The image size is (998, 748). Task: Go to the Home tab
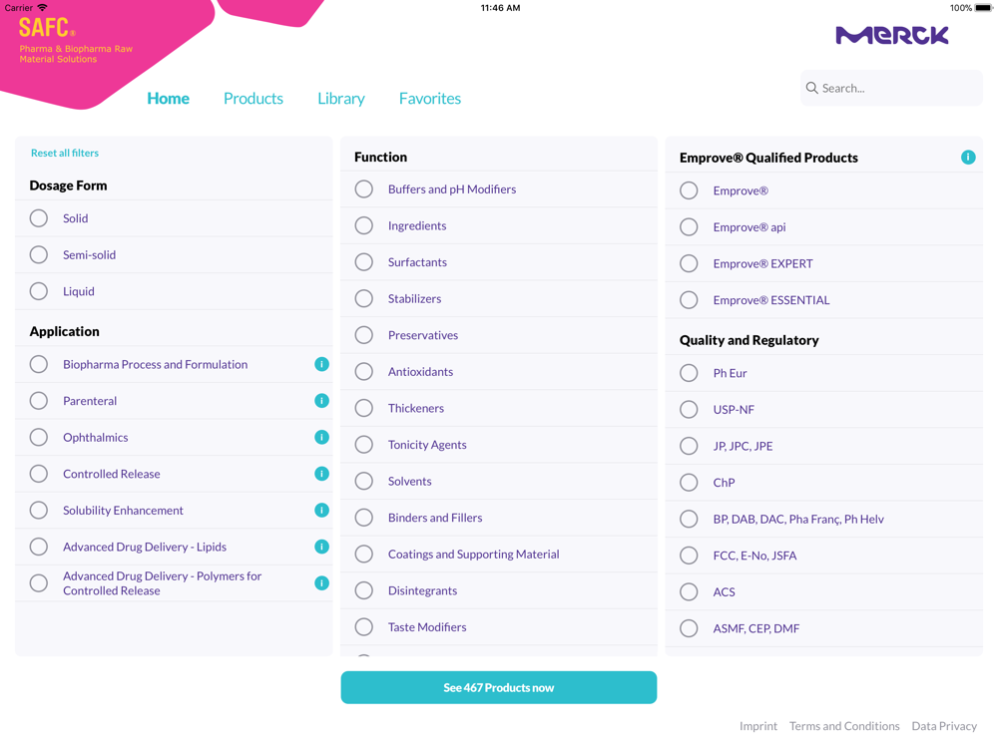pos(168,99)
